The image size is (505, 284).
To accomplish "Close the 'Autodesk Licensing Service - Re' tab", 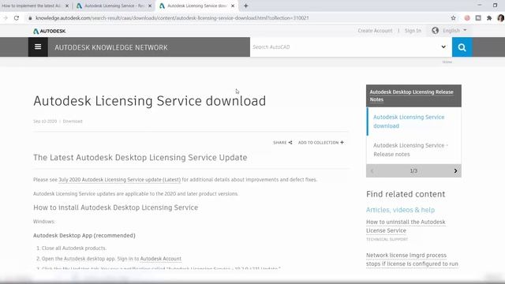I will click(150, 6).
